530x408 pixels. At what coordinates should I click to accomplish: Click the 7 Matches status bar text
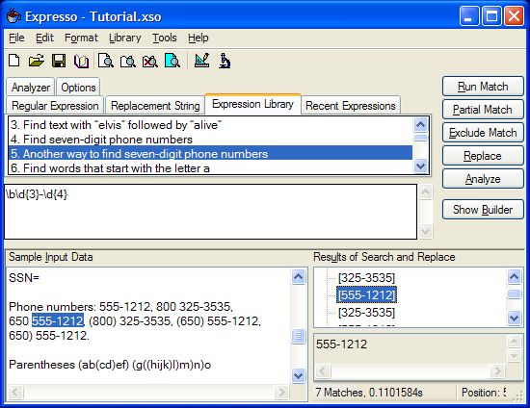click(x=369, y=393)
